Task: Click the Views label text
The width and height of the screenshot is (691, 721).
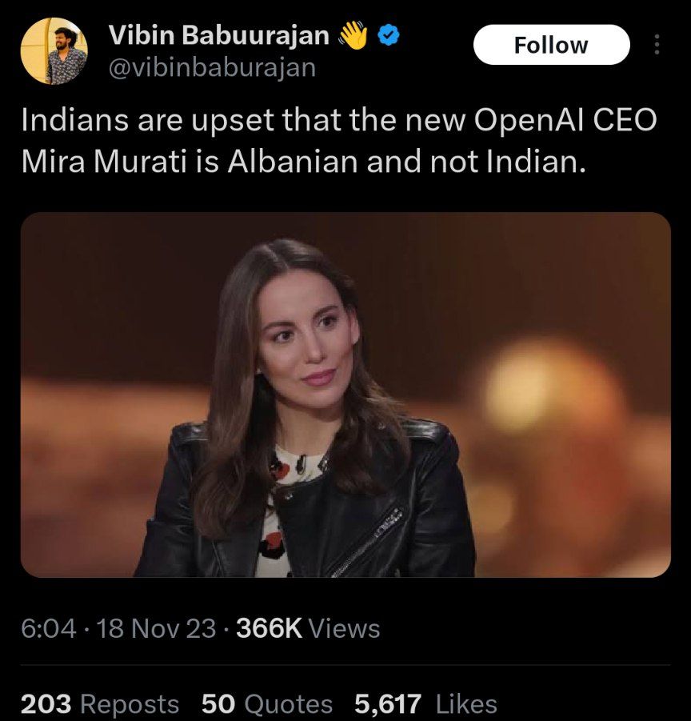Action: tap(344, 628)
